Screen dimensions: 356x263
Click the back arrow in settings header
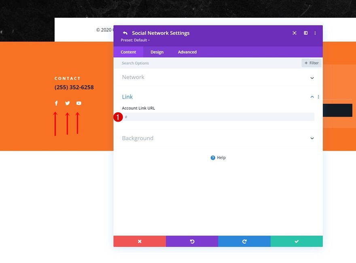click(x=125, y=33)
